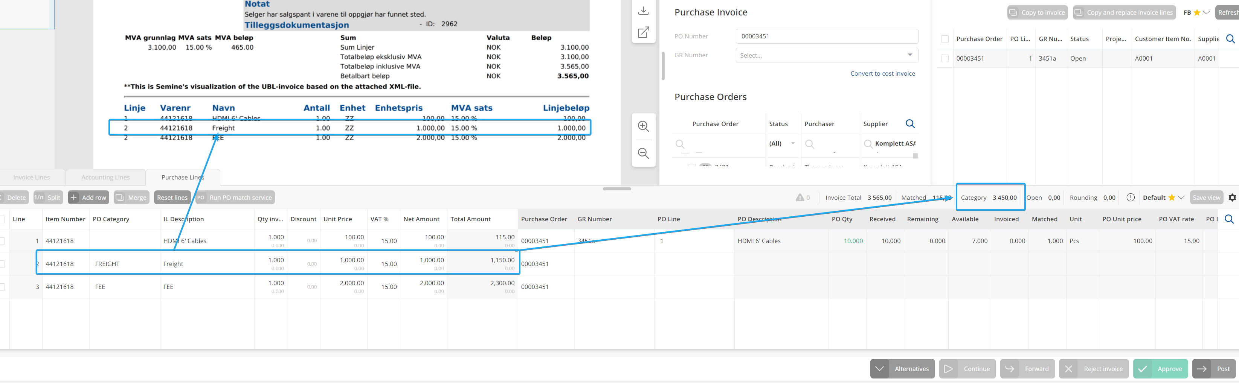Click the download document icon
The height and width of the screenshot is (383, 1239).
[643, 11]
